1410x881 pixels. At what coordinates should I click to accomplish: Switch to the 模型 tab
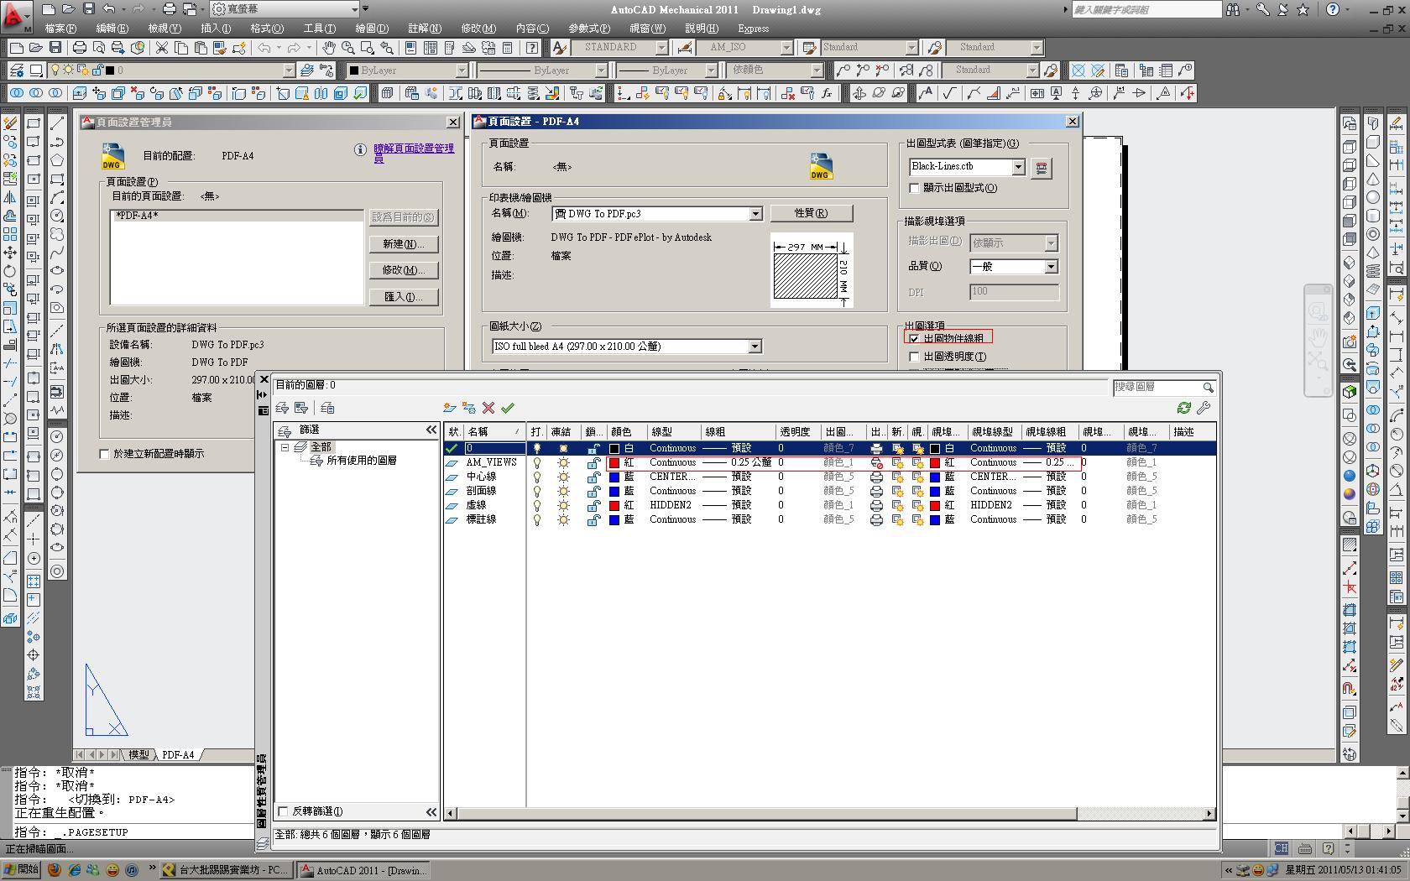(138, 754)
